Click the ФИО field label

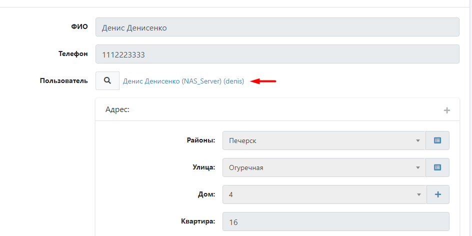[79, 27]
